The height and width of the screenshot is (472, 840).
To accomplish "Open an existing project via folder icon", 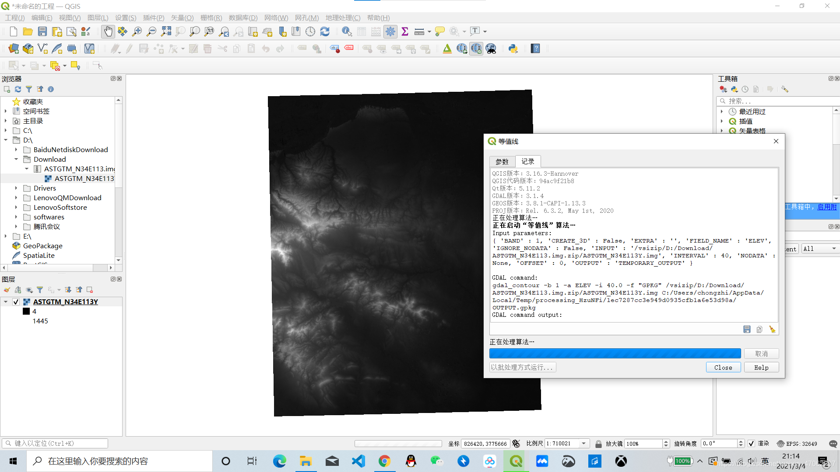I will (x=28, y=31).
